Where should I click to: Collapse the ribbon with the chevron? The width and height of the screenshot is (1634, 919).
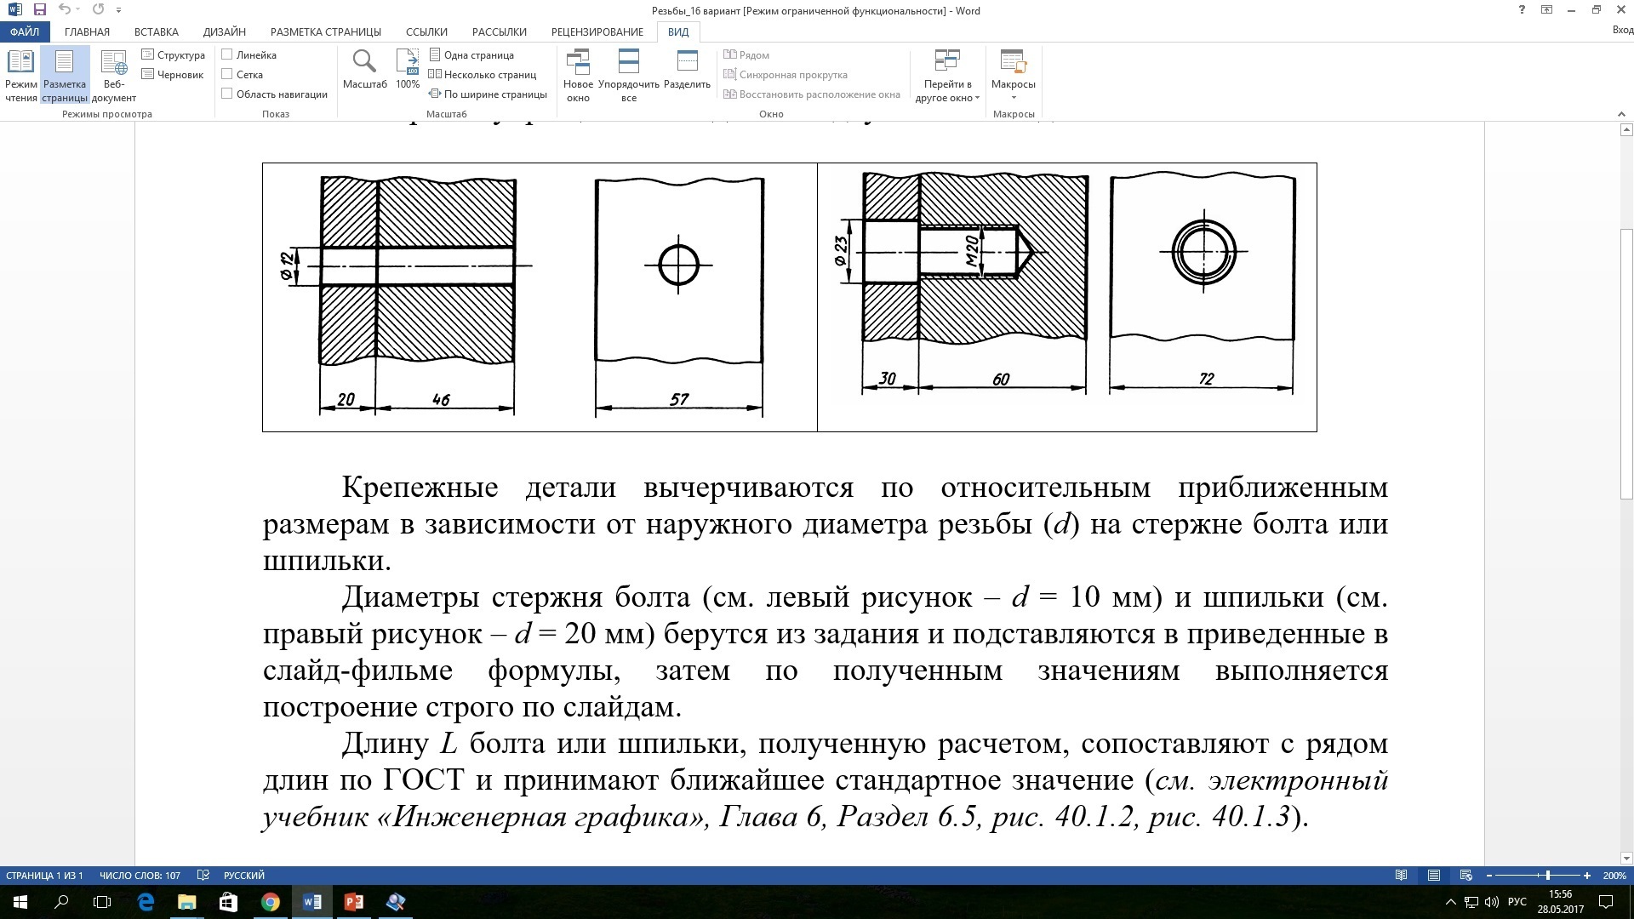pyautogui.click(x=1620, y=114)
